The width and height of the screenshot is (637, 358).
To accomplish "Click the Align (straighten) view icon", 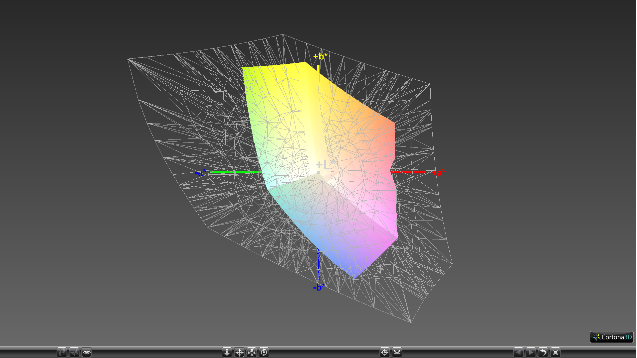I will pyautogui.click(x=397, y=352).
